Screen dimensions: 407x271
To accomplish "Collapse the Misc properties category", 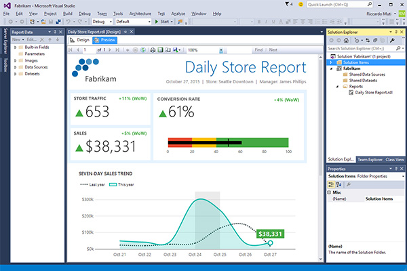I will [329, 192].
